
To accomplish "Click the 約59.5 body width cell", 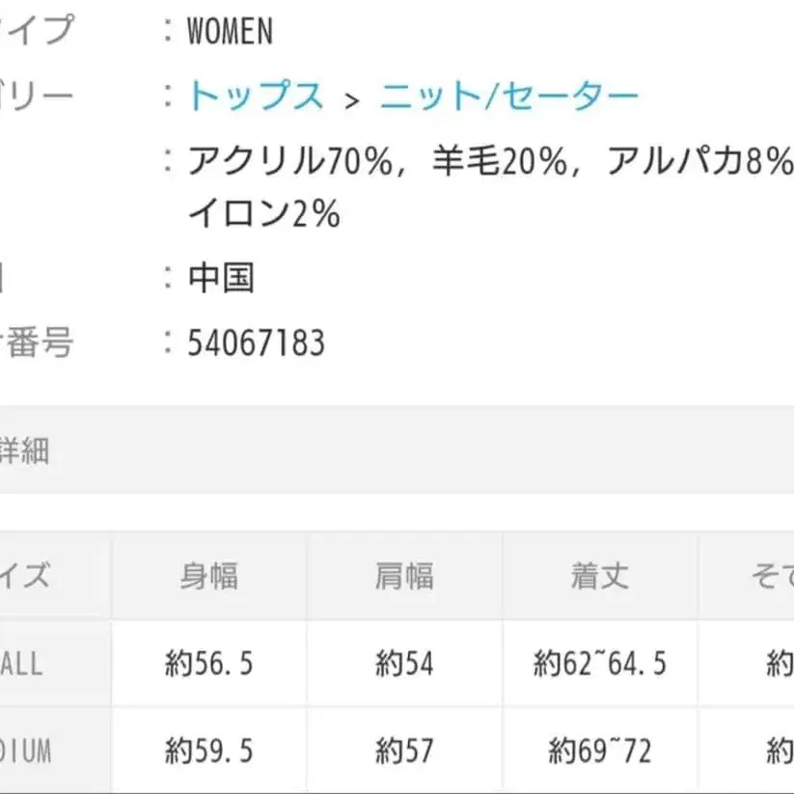I will 209,751.
